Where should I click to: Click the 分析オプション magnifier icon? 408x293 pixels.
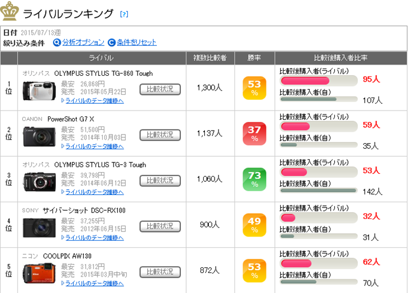(x=56, y=42)
